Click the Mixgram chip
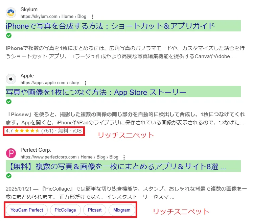This screenshot has width=253, height=221. pos(122,210)
